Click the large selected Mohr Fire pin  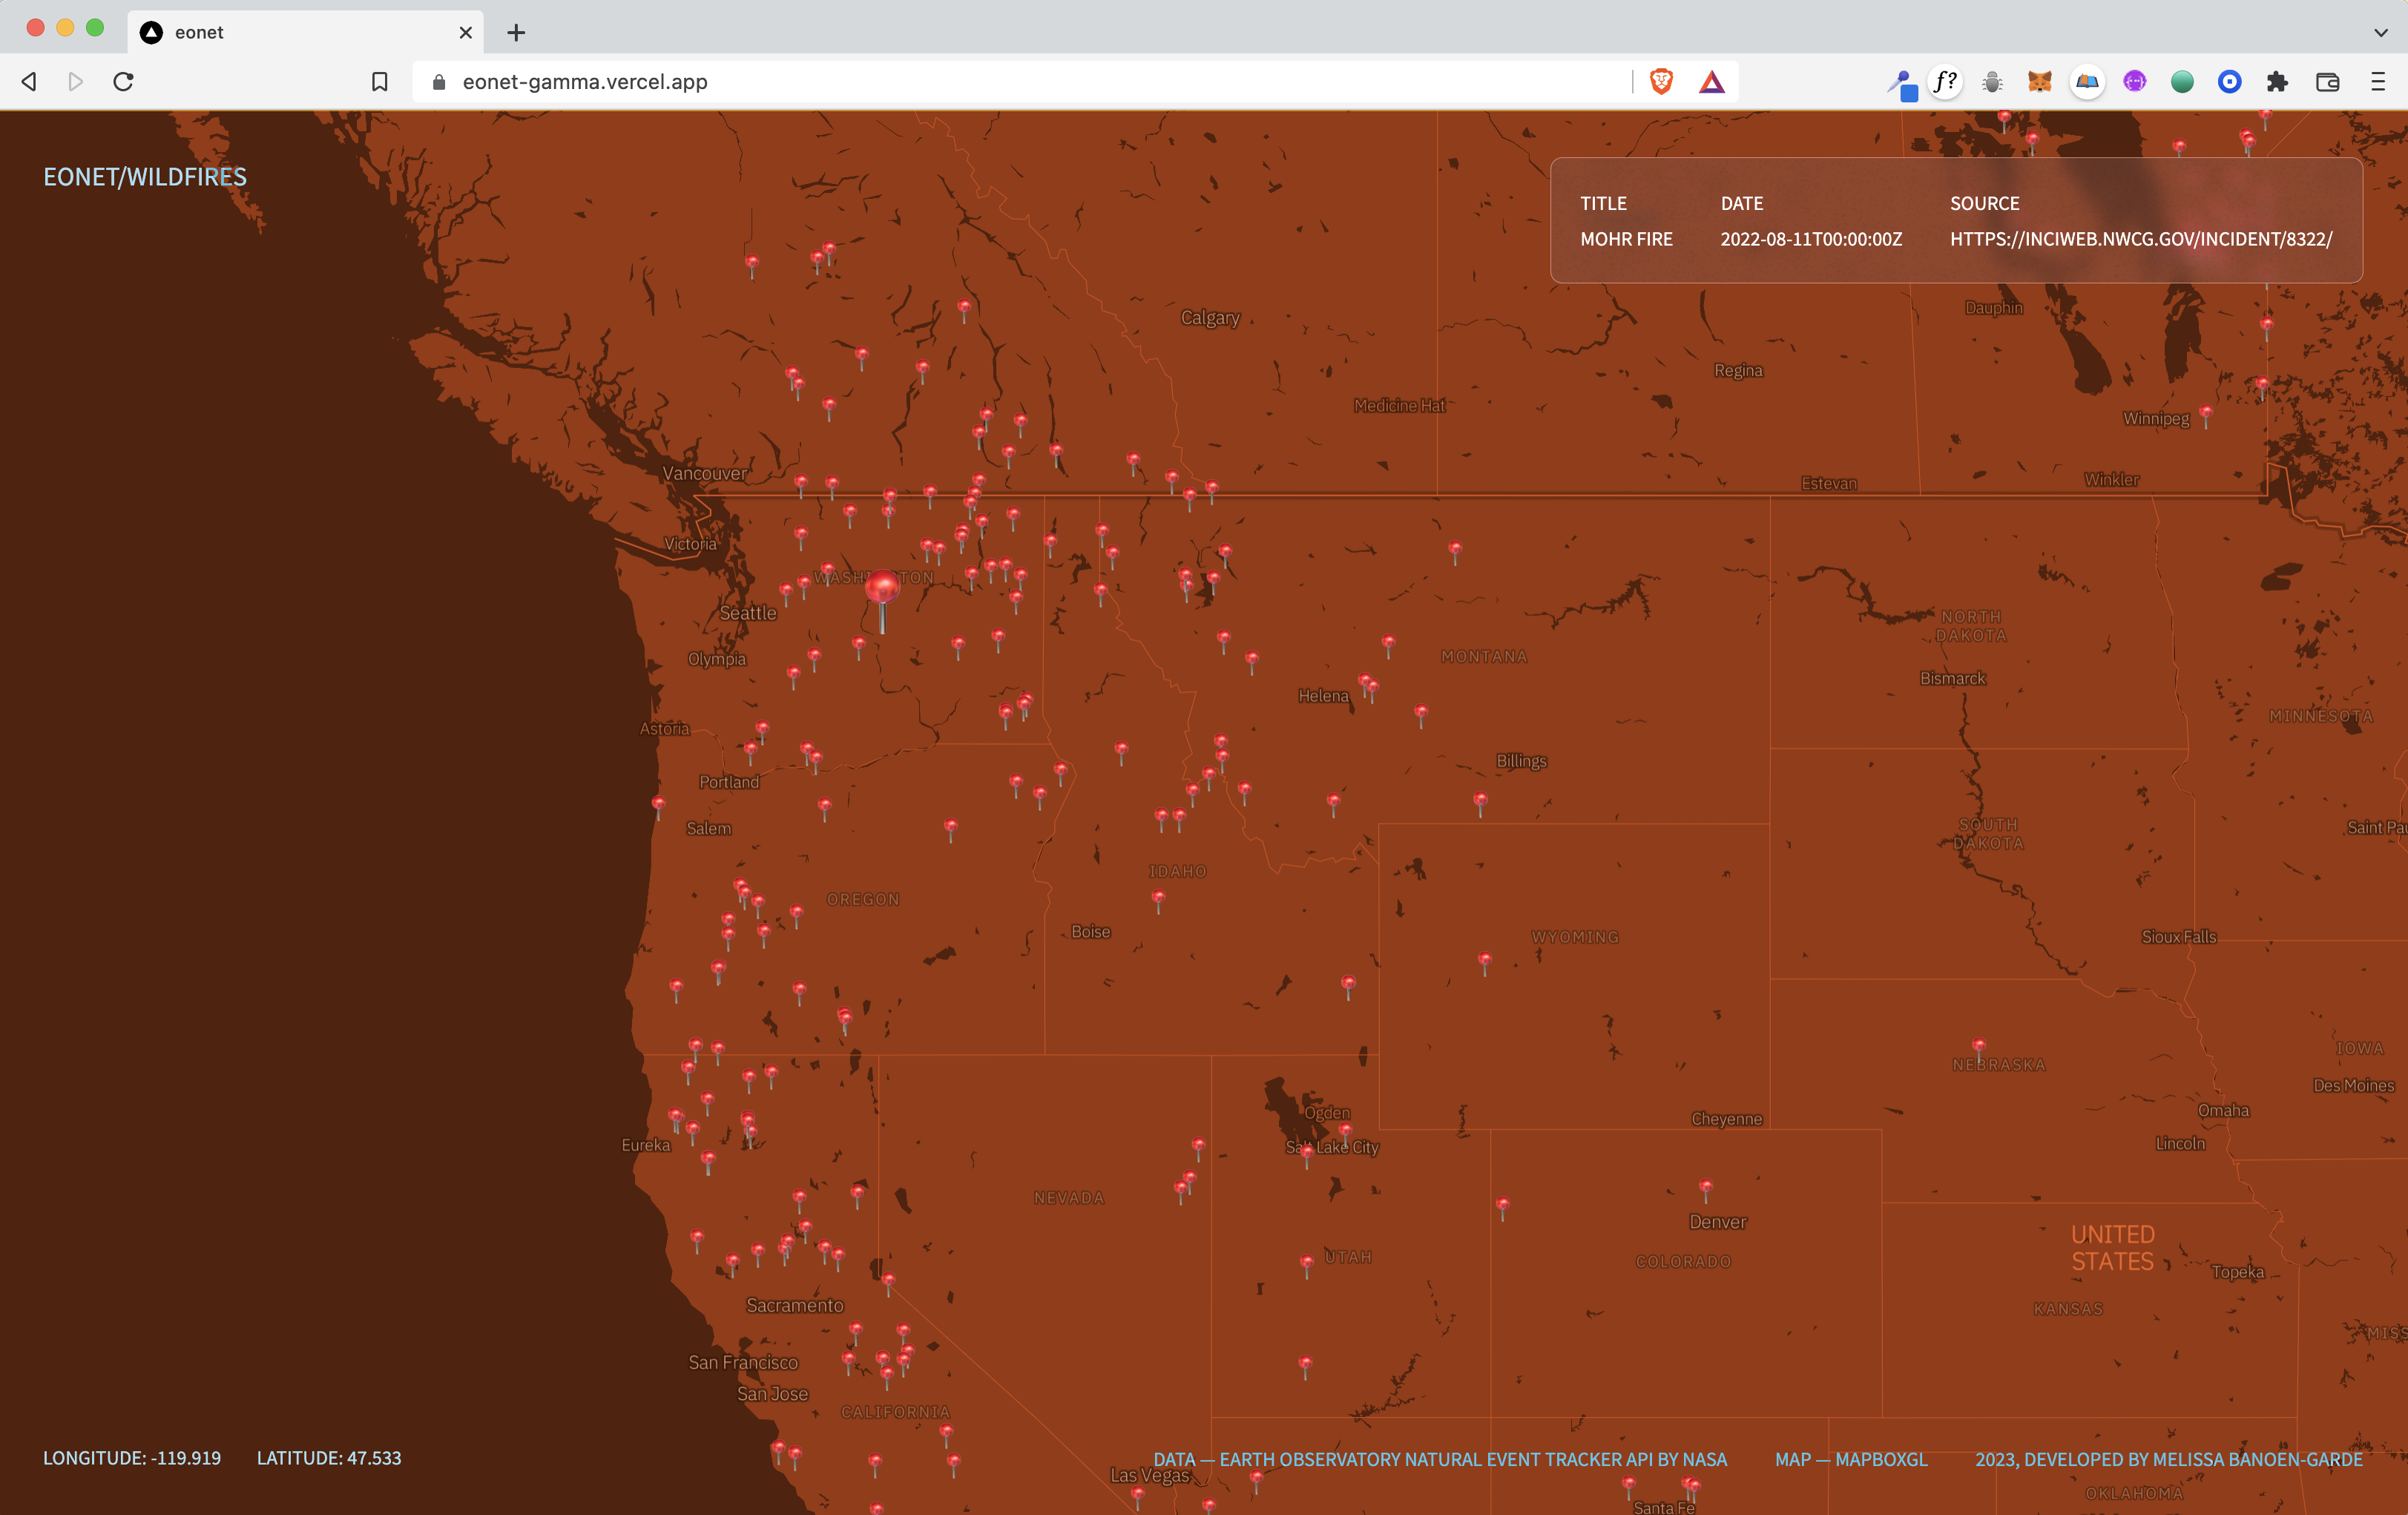(882, 588)
